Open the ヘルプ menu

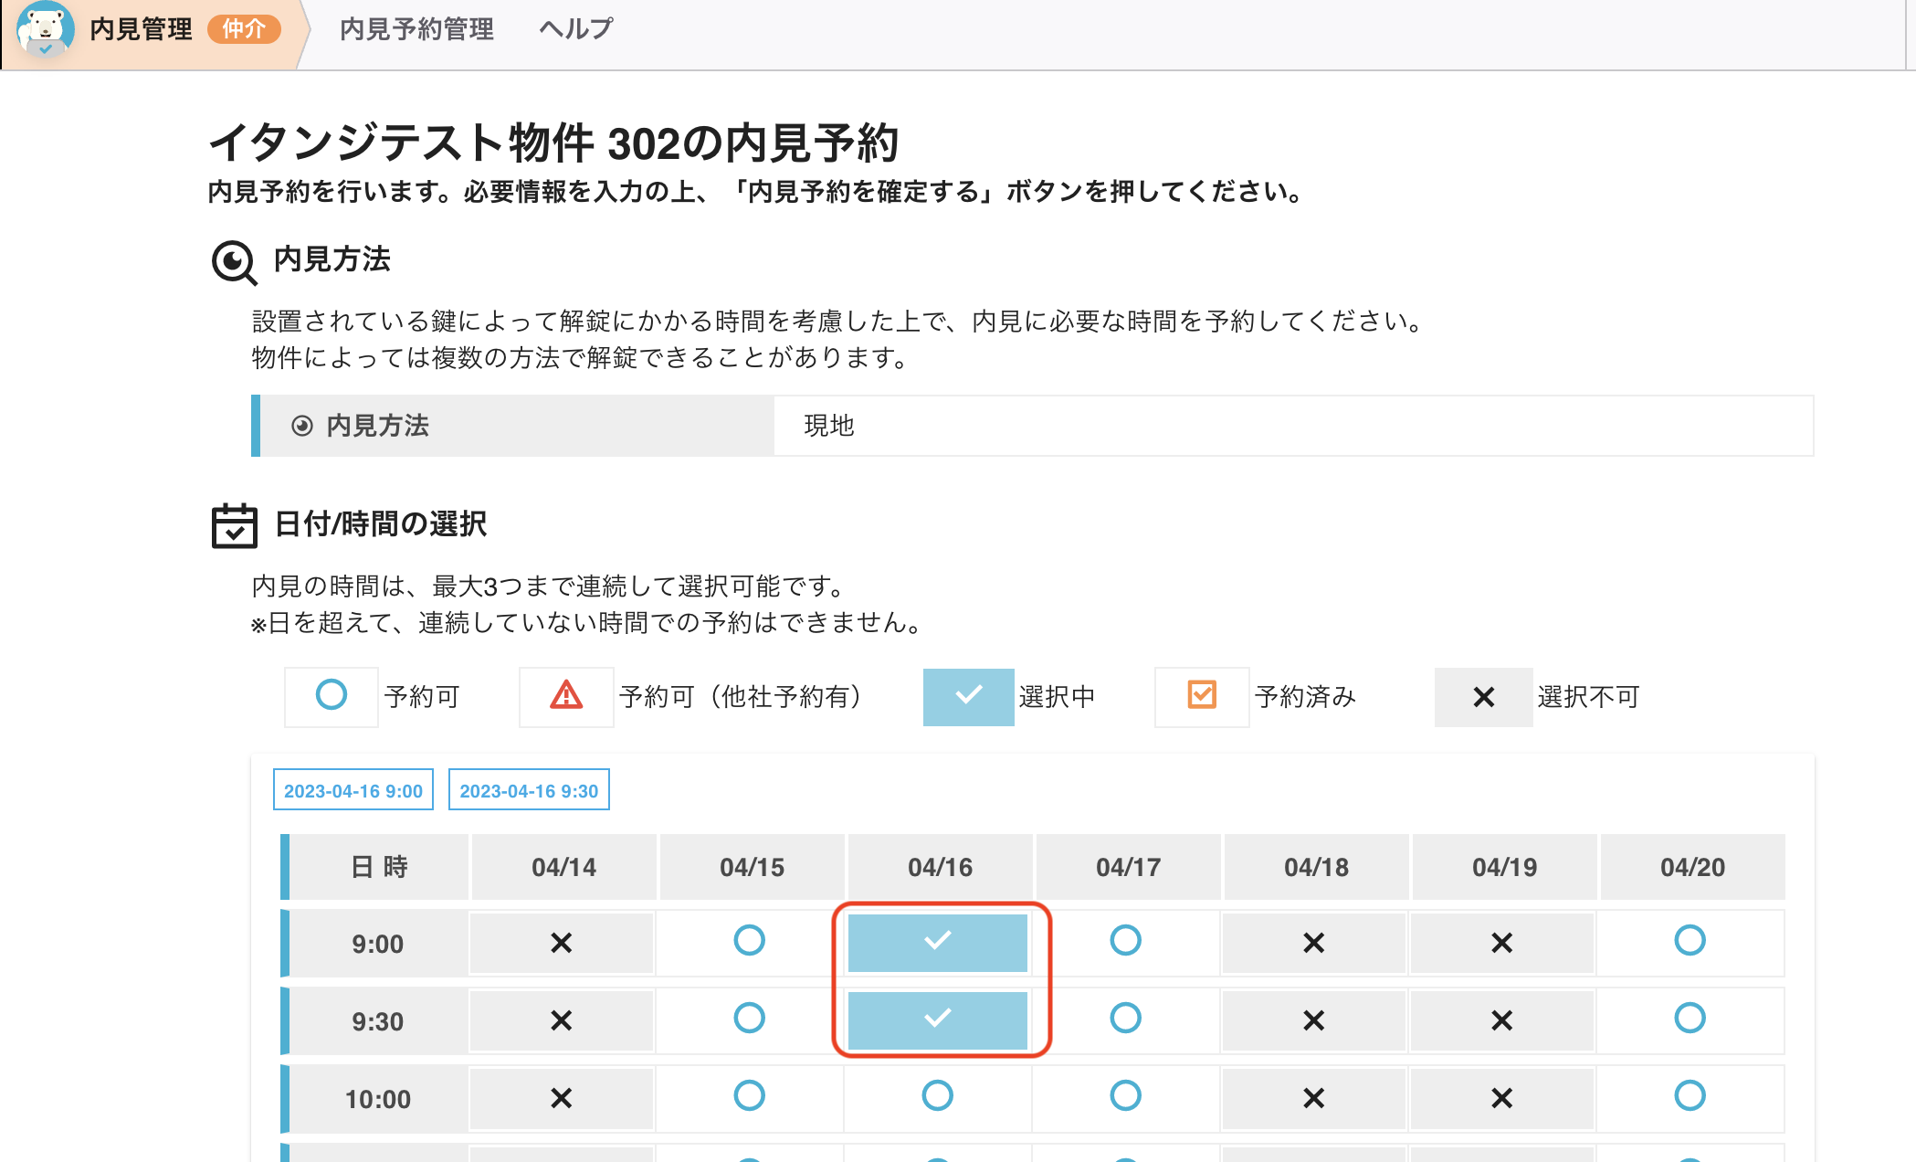tap(575, 29)
